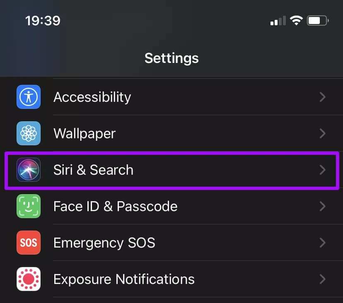The width and height of the screenshot is (343, 303).
Task: Expand the Exposure Notifications chevron
Action: [x=323, y=279]
